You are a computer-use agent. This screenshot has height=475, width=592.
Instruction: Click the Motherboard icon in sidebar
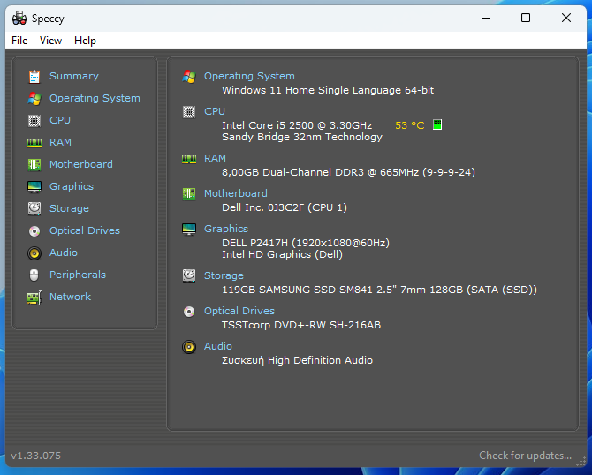click(34, 164)
